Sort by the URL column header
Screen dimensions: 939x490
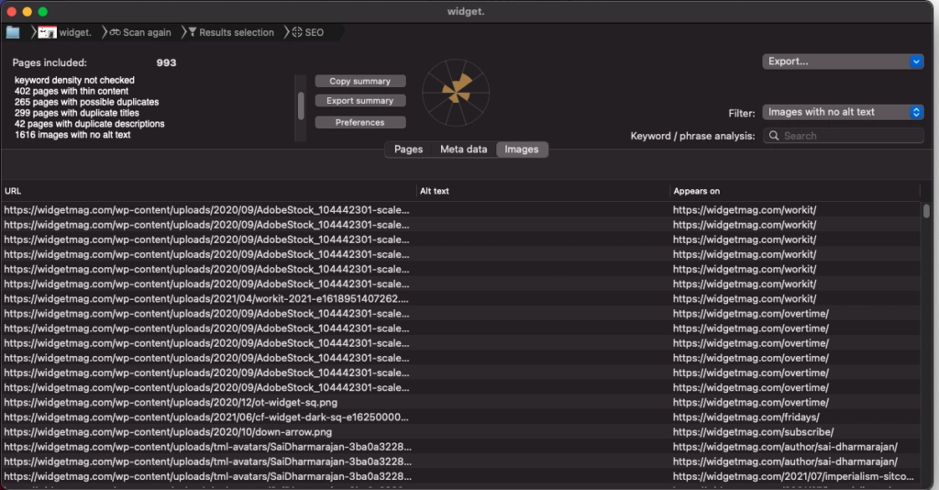pyautogui.click(x=208, y=191)
